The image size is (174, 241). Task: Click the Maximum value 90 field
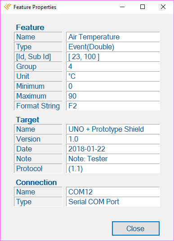[113, 96]
